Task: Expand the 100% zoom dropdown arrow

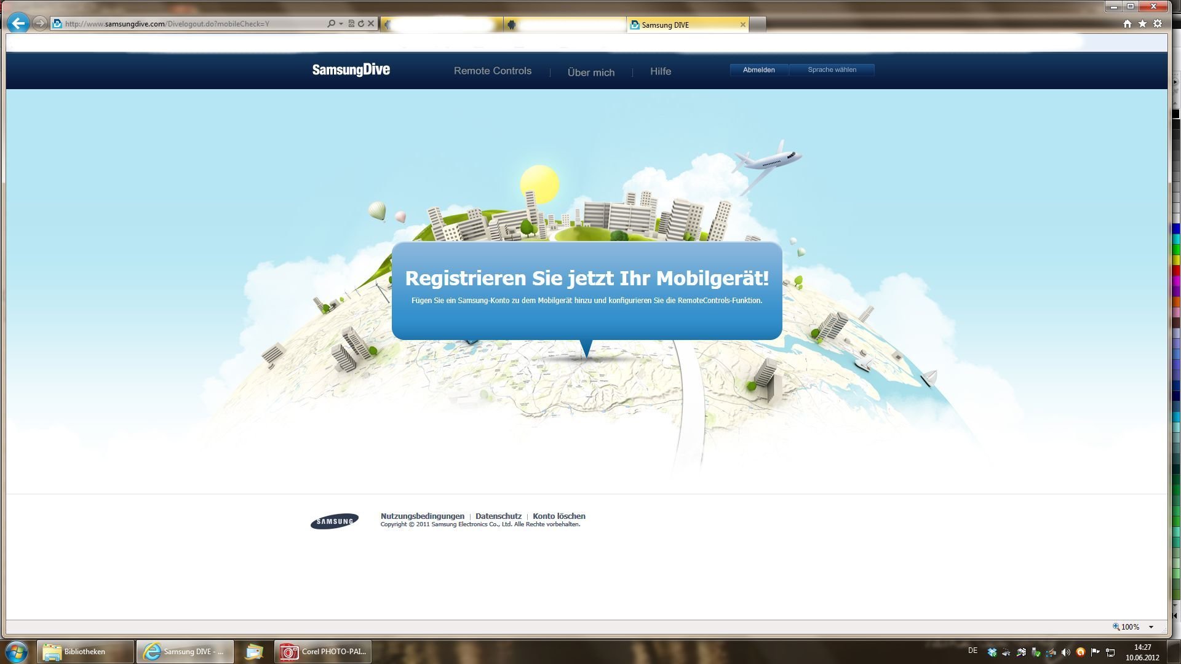Action: pyautogui.click(x=1151, y=627)
